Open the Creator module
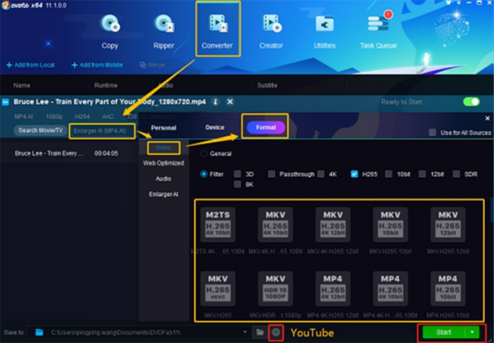 pyautogui.click(x=271, y=32)
